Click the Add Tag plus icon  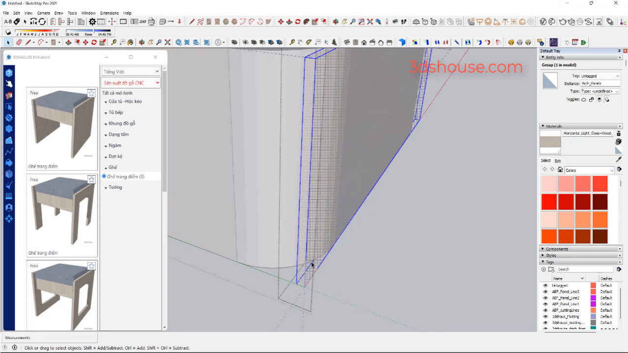(x=544, y=269)
